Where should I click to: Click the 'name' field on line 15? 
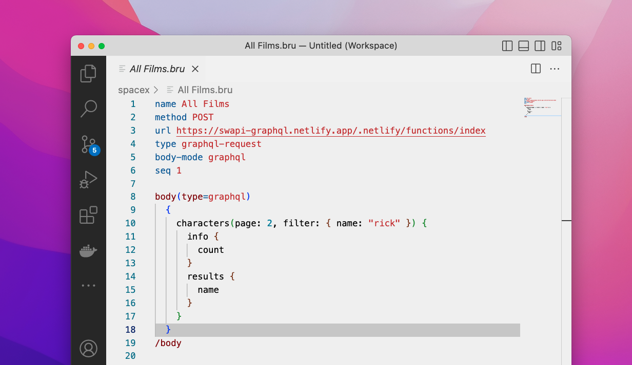(208, 290)
